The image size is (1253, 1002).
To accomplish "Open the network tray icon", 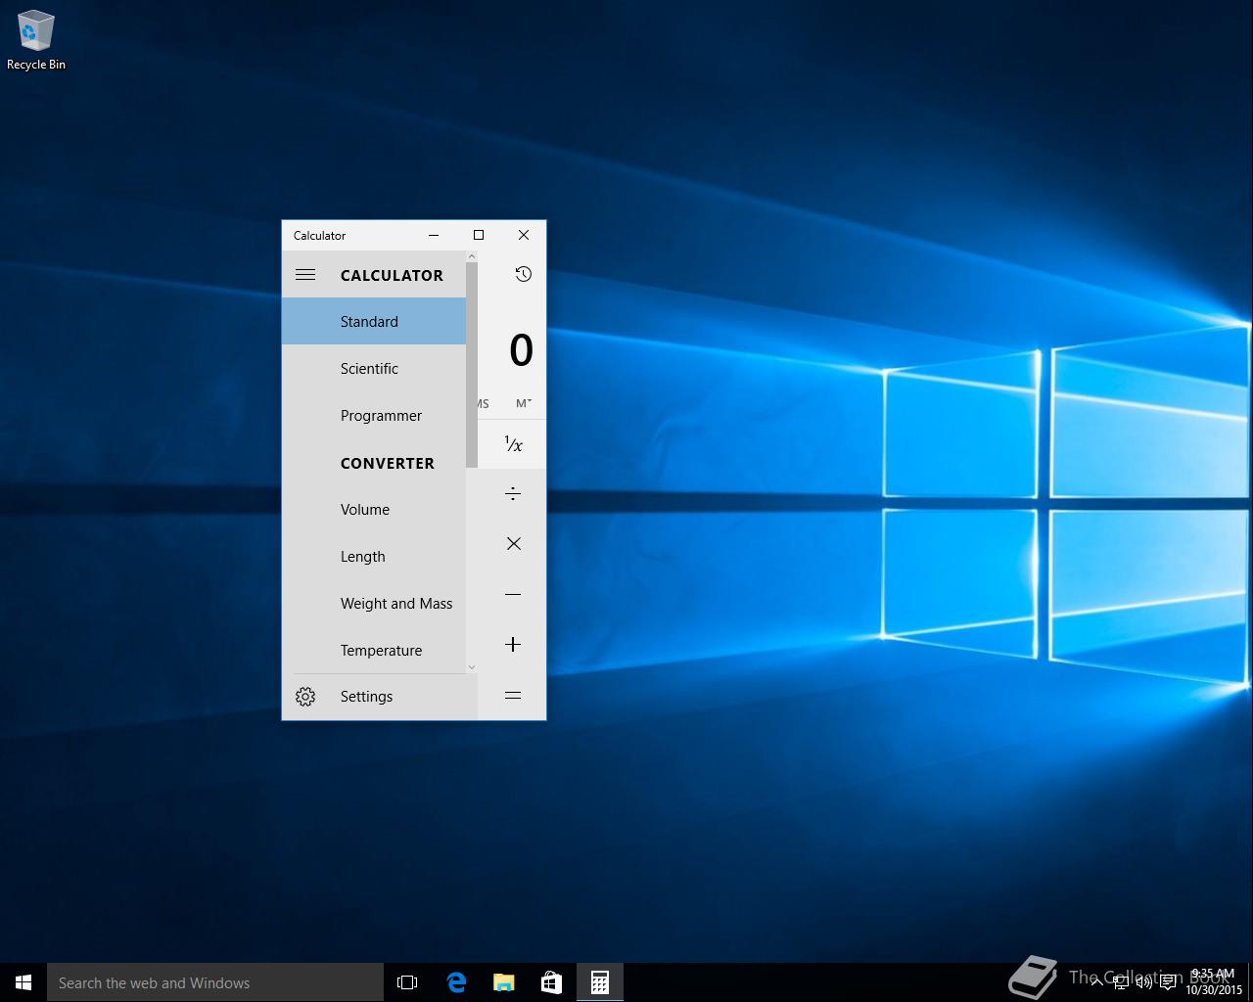I will coord(1120,982).
